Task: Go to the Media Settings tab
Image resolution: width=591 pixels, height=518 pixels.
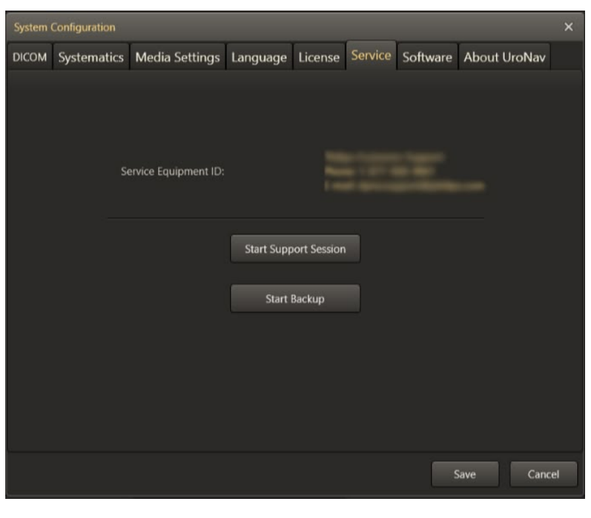Action: pyautogui.click(x=177, y=57)
